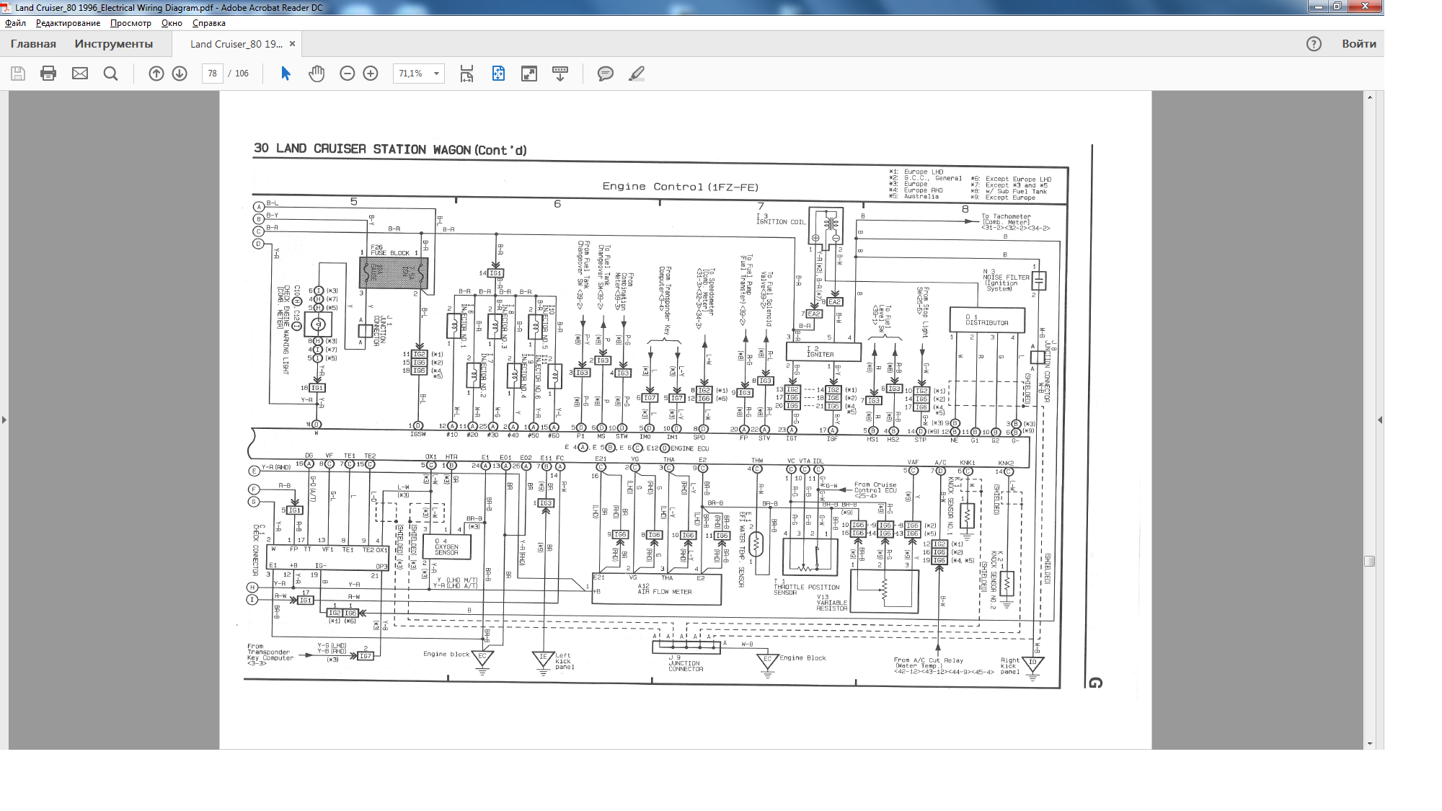Click the heading 30 LAND CRUISER STATION WAGON
This screenshot has width=1442, height=811.
[390, 149]
